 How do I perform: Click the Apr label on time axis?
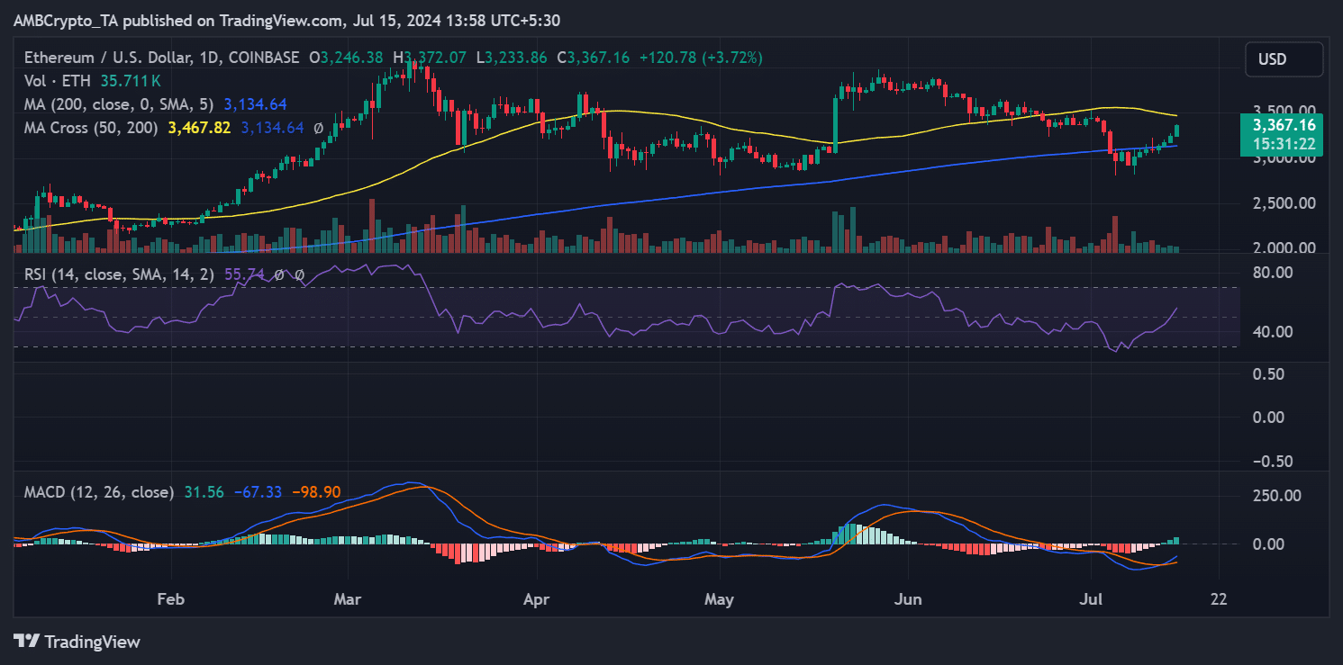pyautogui.click(x=537, y=599)
